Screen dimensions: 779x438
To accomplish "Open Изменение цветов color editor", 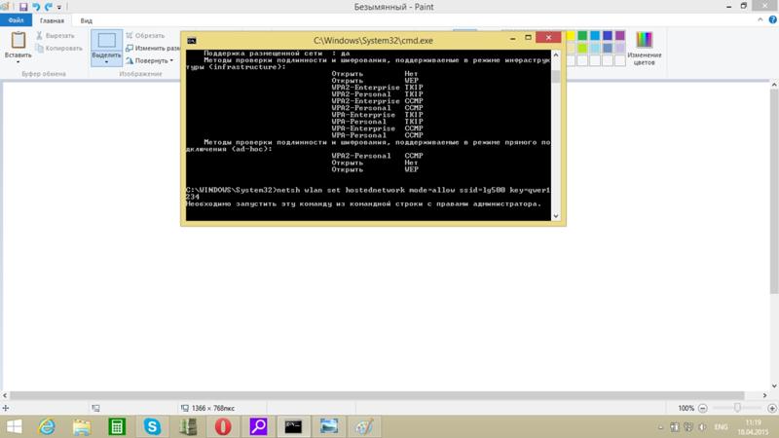I will pyautogui.click(x=644, y=48).
